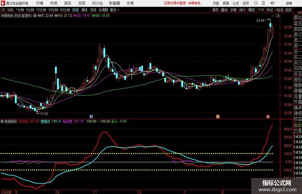Open the 发现 menu
Screen dimensions: 302x194
click(82, 3)
